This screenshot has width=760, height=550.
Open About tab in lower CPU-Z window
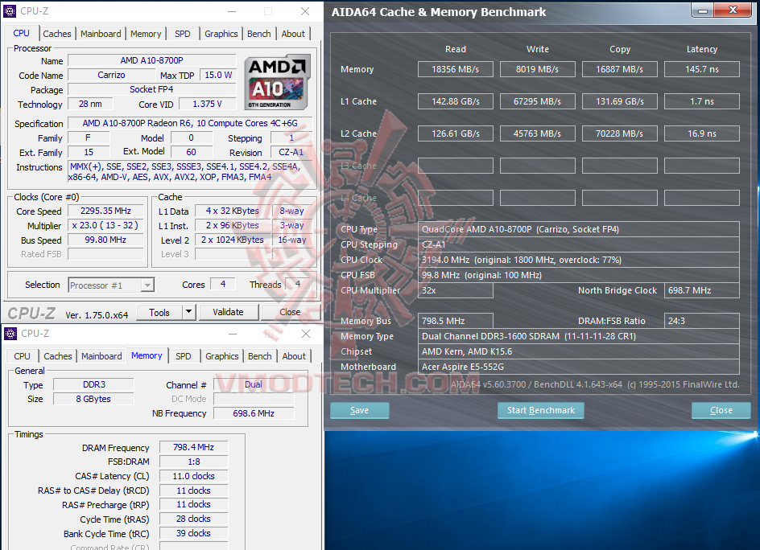[294, 356]
